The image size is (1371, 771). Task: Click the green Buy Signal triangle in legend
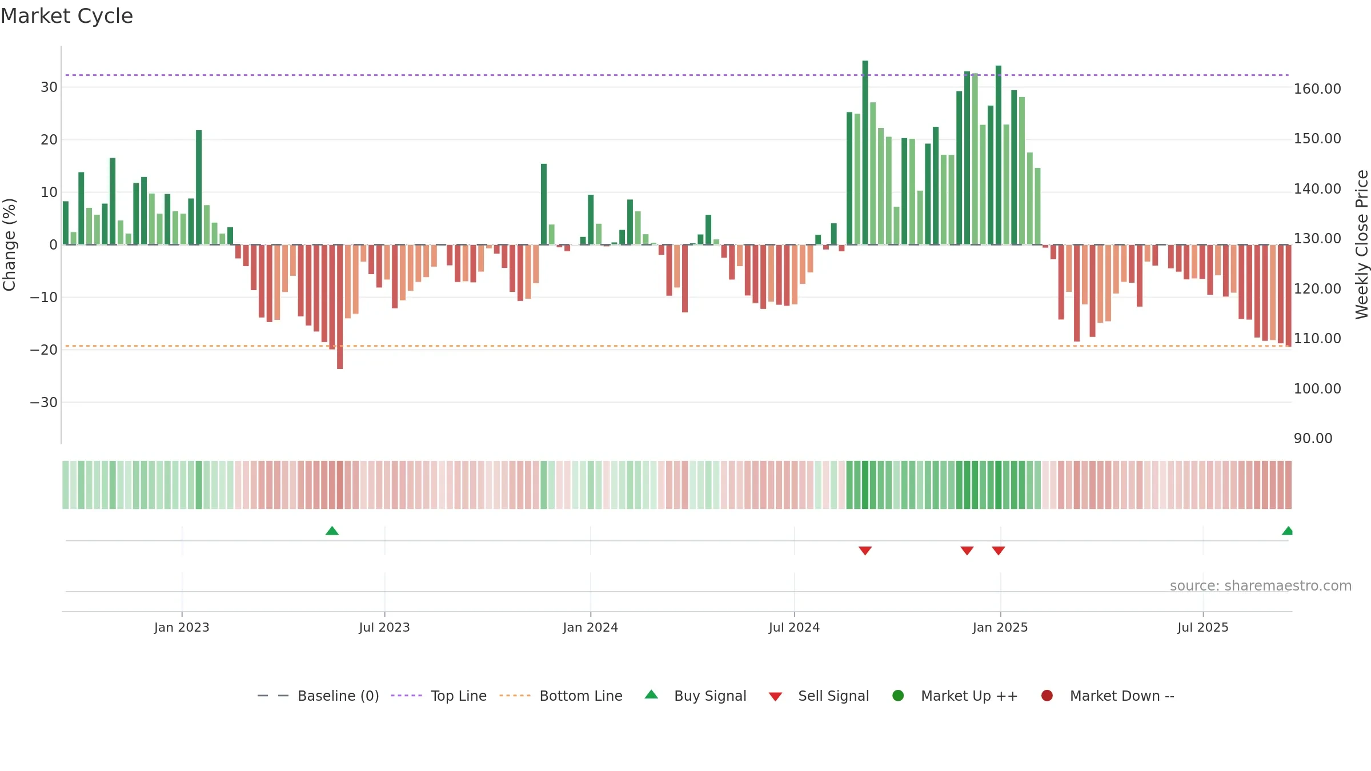click(651, 694)
